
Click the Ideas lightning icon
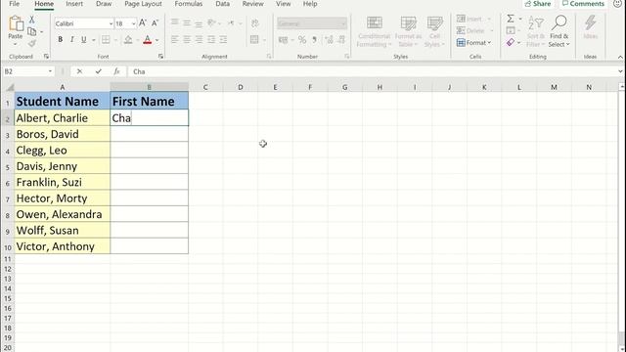(x=591, y=23)
